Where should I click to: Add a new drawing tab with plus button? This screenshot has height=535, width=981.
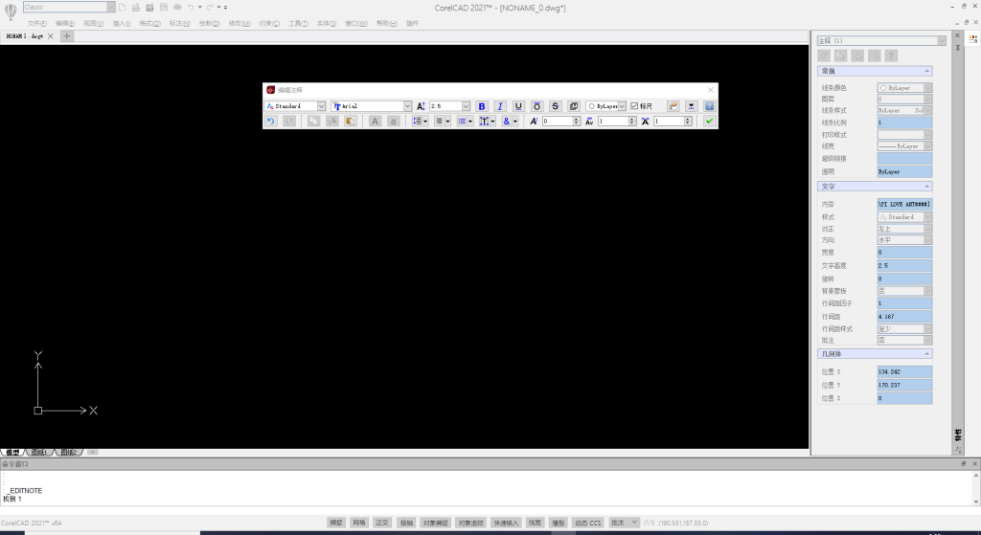tap(67, 36)
